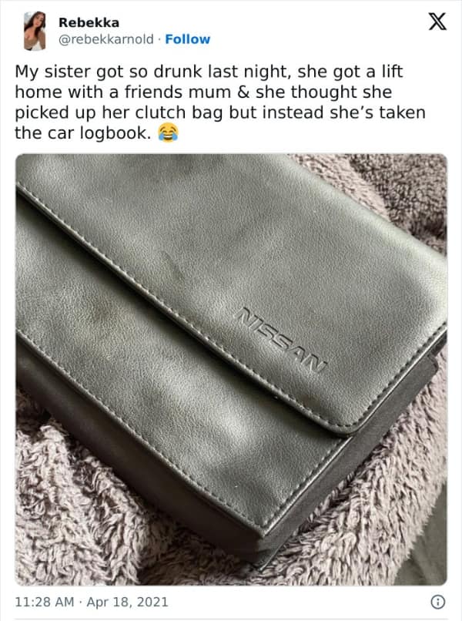Screen dimensions: 462x621
Task: Click the crying-laughing emoji in the tweet
Action: [x=169, y=133]
